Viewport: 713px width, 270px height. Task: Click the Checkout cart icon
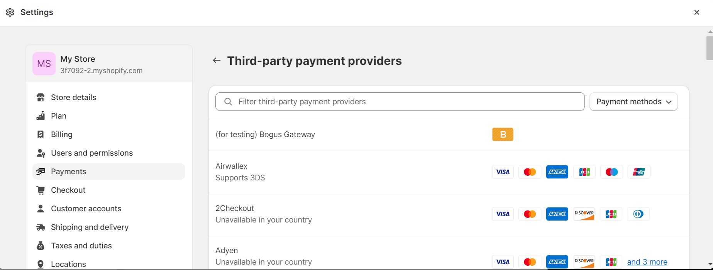click(41, 190)
